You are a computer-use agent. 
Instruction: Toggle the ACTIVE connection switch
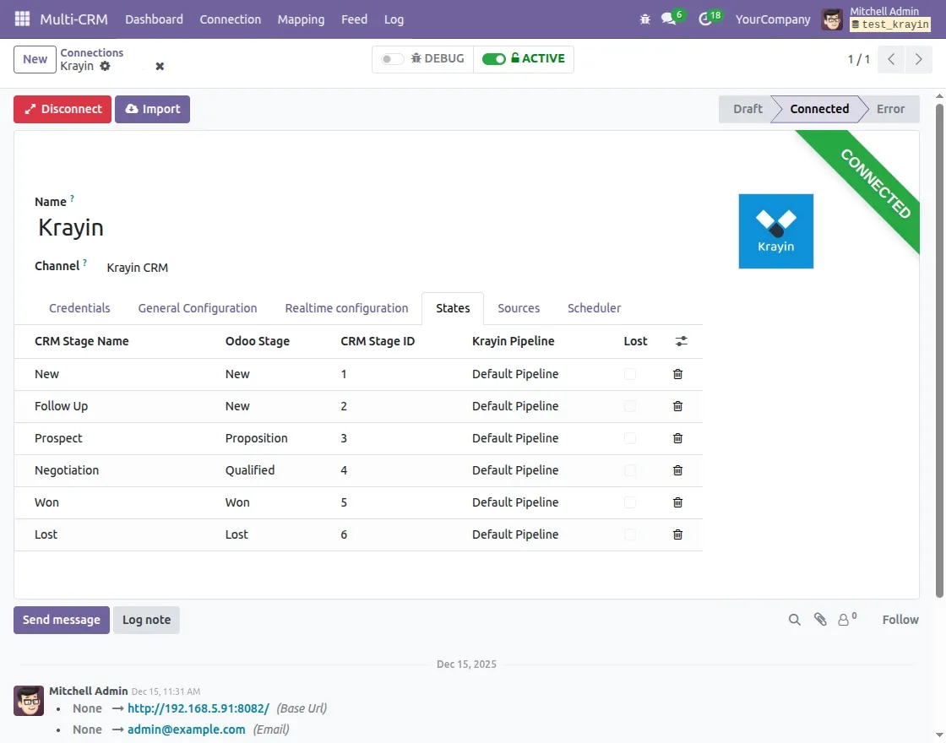pyautogui.click(x=495, y=59)
